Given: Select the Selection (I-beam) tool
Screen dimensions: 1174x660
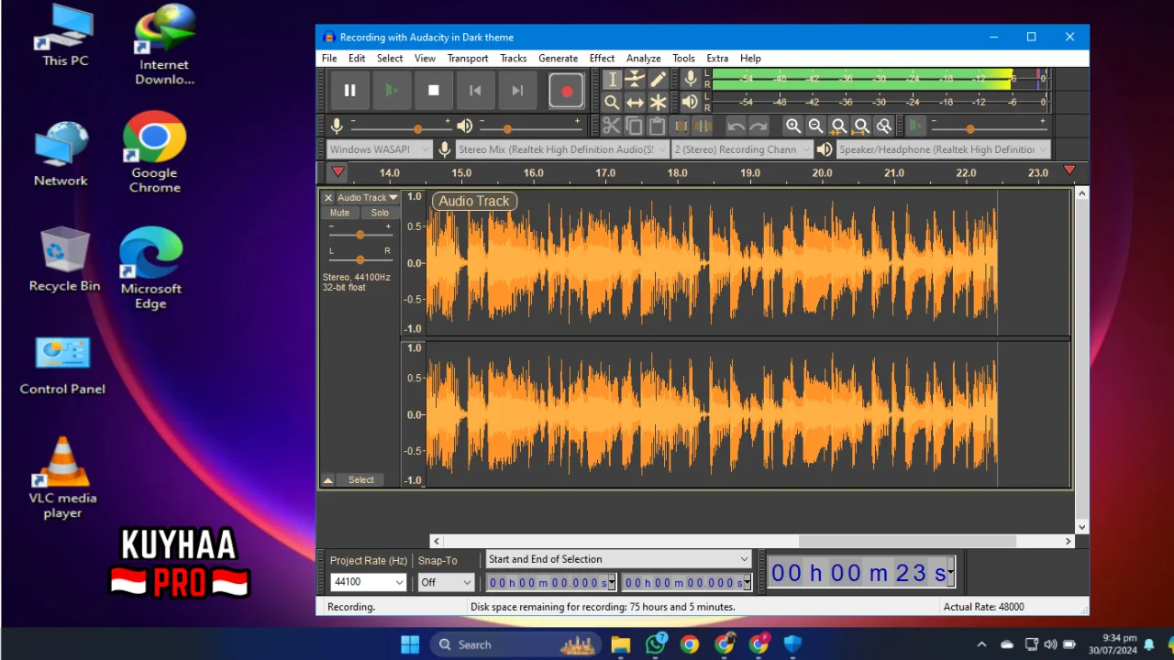Looking at the screenshot, I should click(x=612, y=80).
